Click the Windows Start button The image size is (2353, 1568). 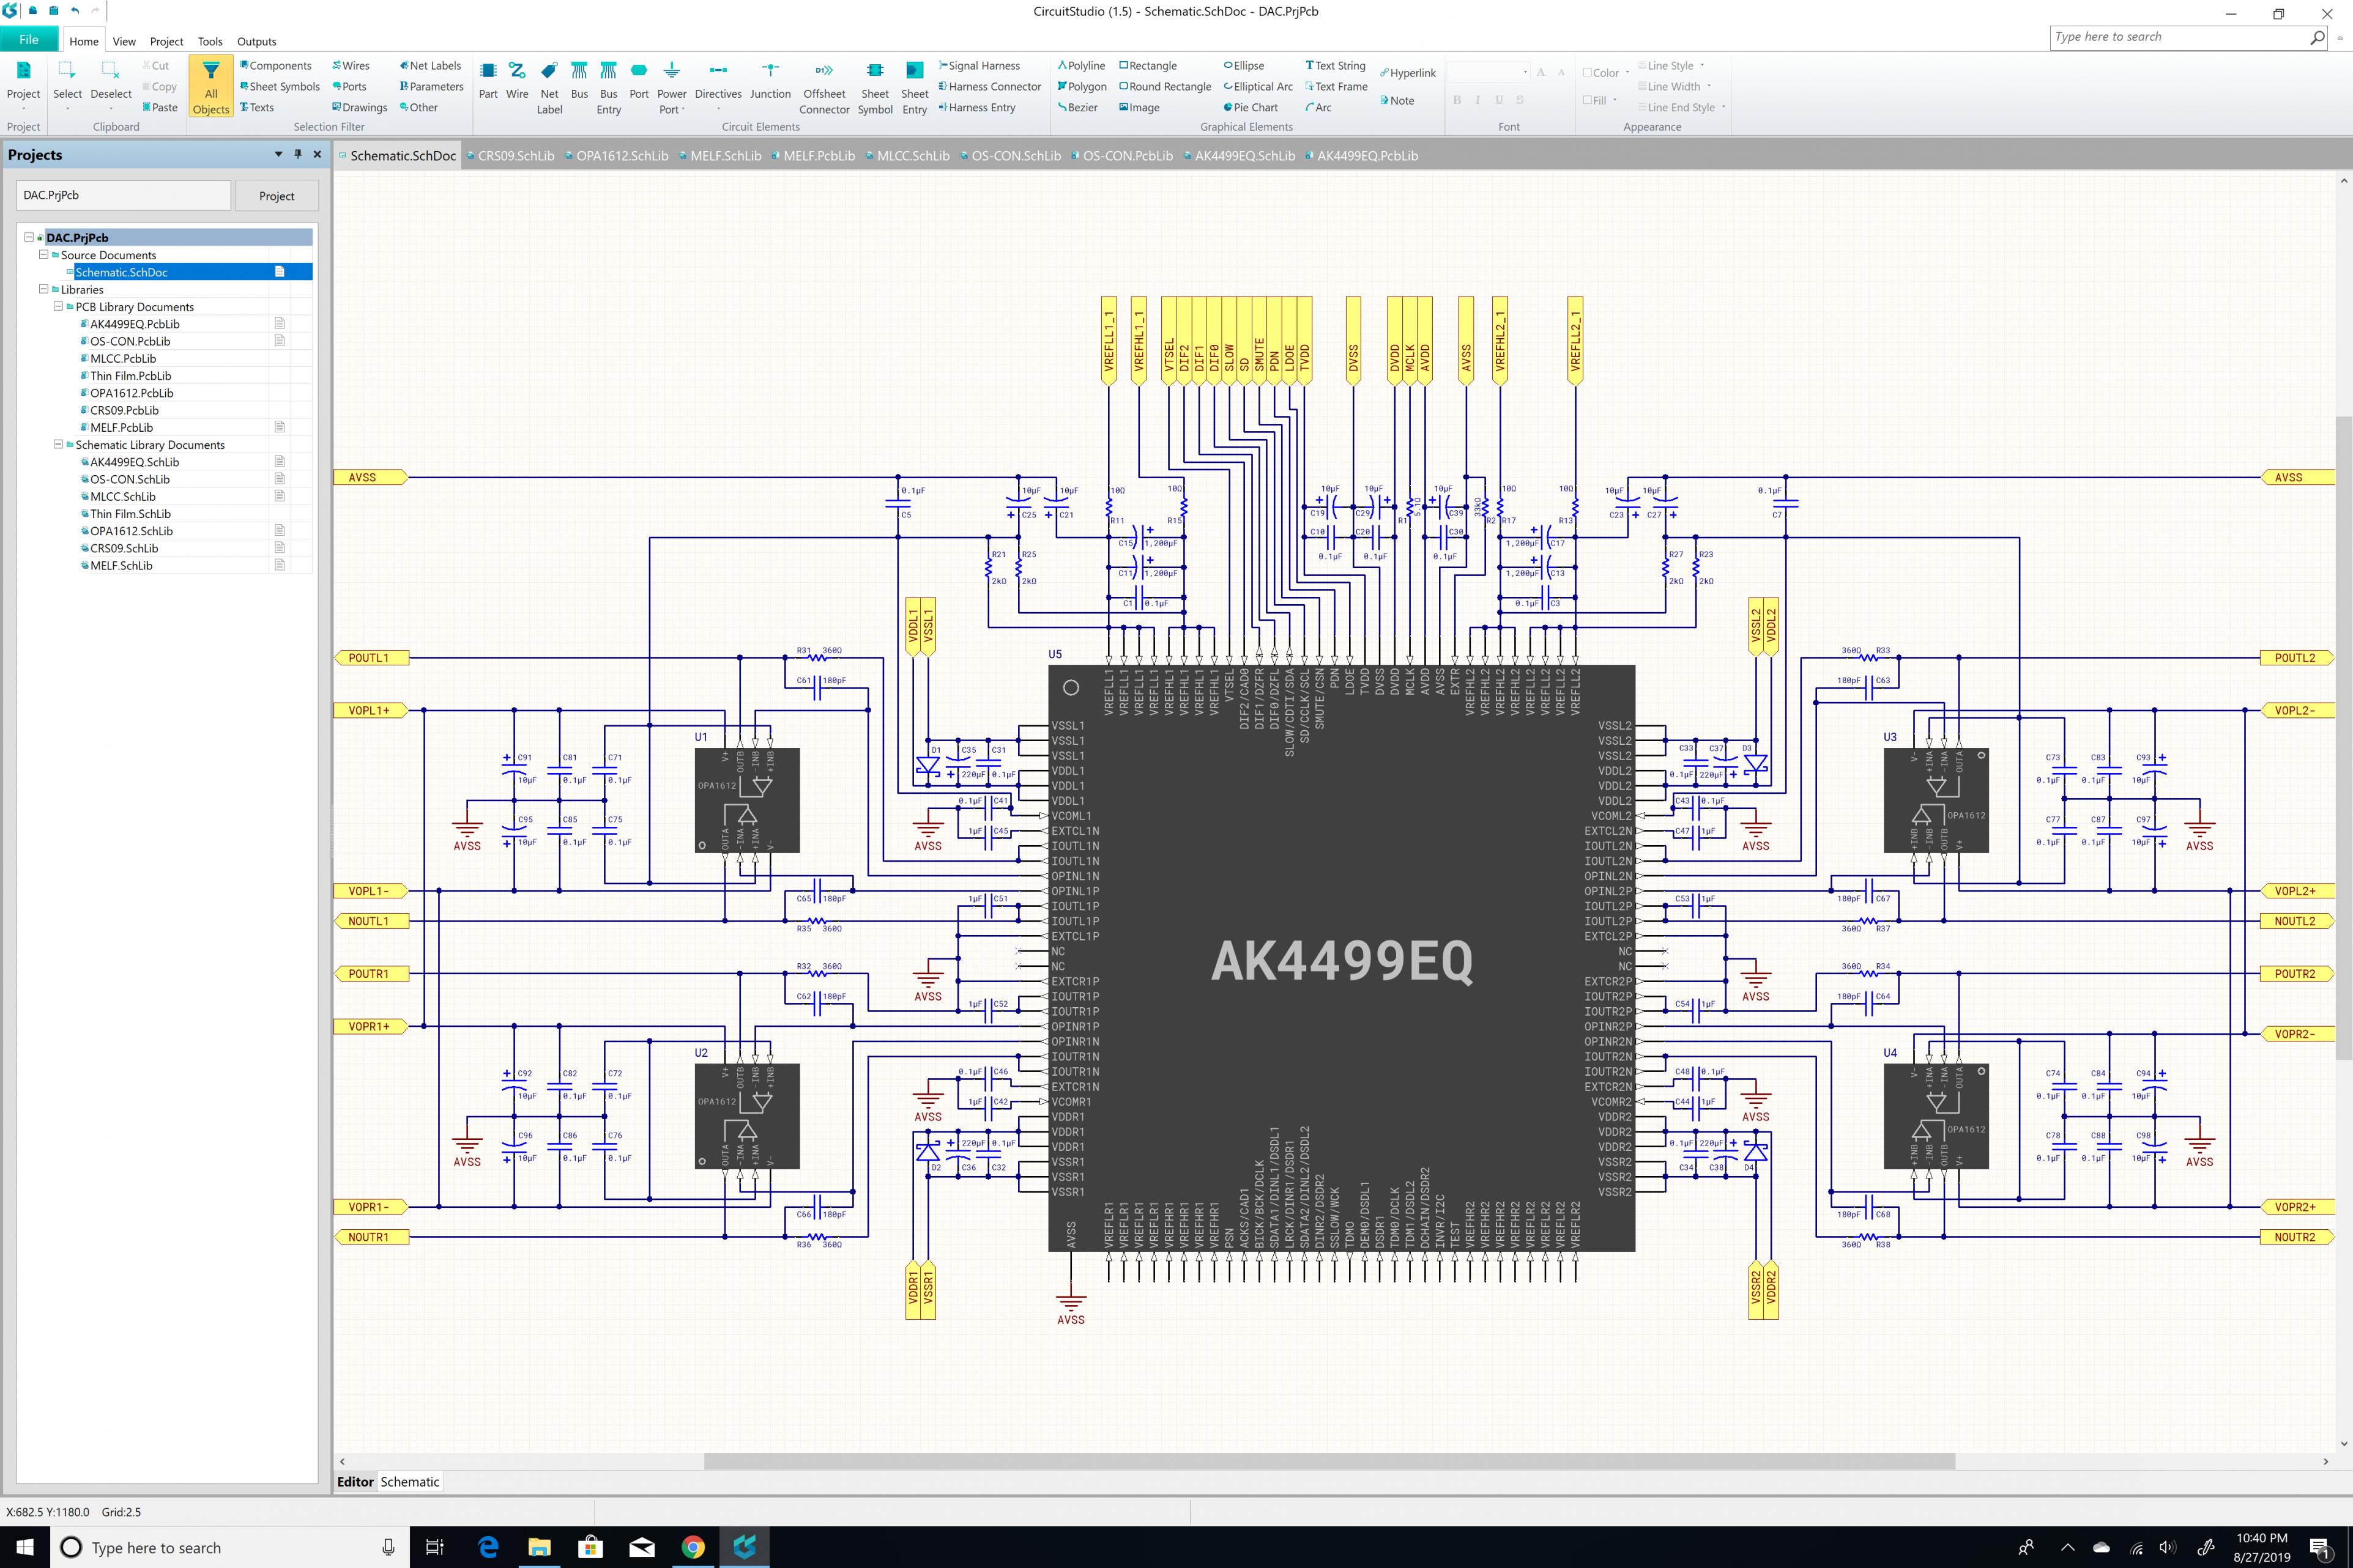[25, 1547]
